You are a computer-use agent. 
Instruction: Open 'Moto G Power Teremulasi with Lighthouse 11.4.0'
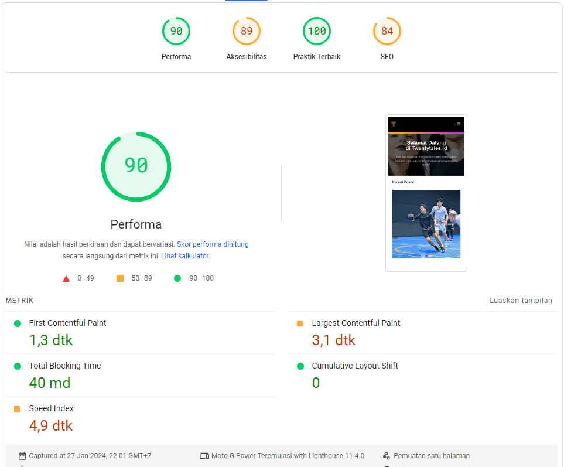click(x=288, y=455)
